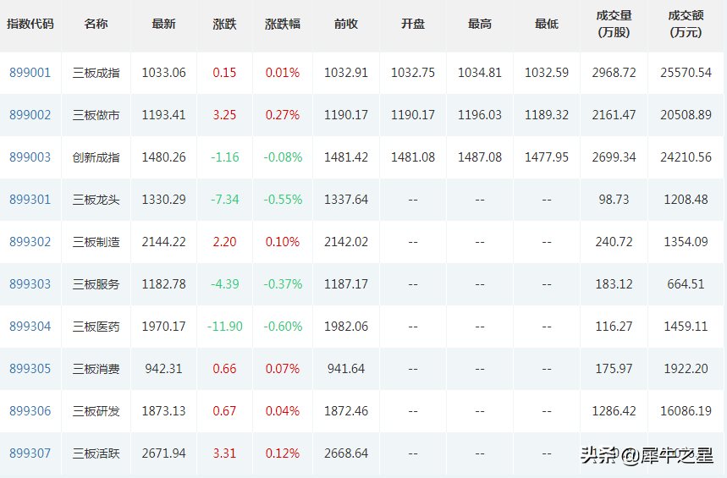Screen dimensions: 727x478
Task: Select the name 创新成指
Action: pos(96,157)
